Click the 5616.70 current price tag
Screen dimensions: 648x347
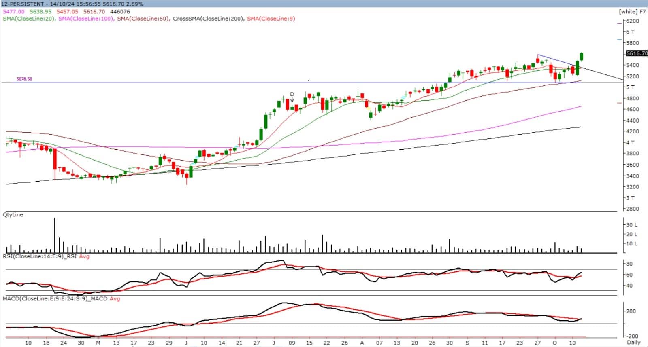click(x=636, y=53)
